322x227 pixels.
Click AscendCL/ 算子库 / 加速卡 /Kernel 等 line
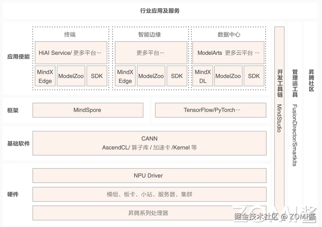pos(149,148)
